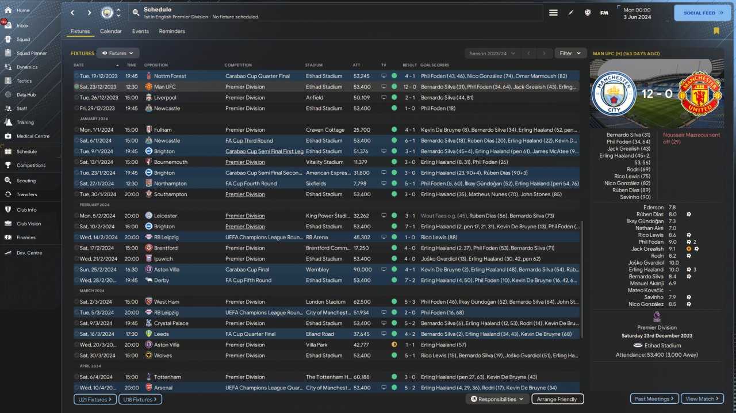This screenshot has height=413, width=736.
Task: Open Carabao Cup Semi Final First Leg link
Action: point(264,151)
